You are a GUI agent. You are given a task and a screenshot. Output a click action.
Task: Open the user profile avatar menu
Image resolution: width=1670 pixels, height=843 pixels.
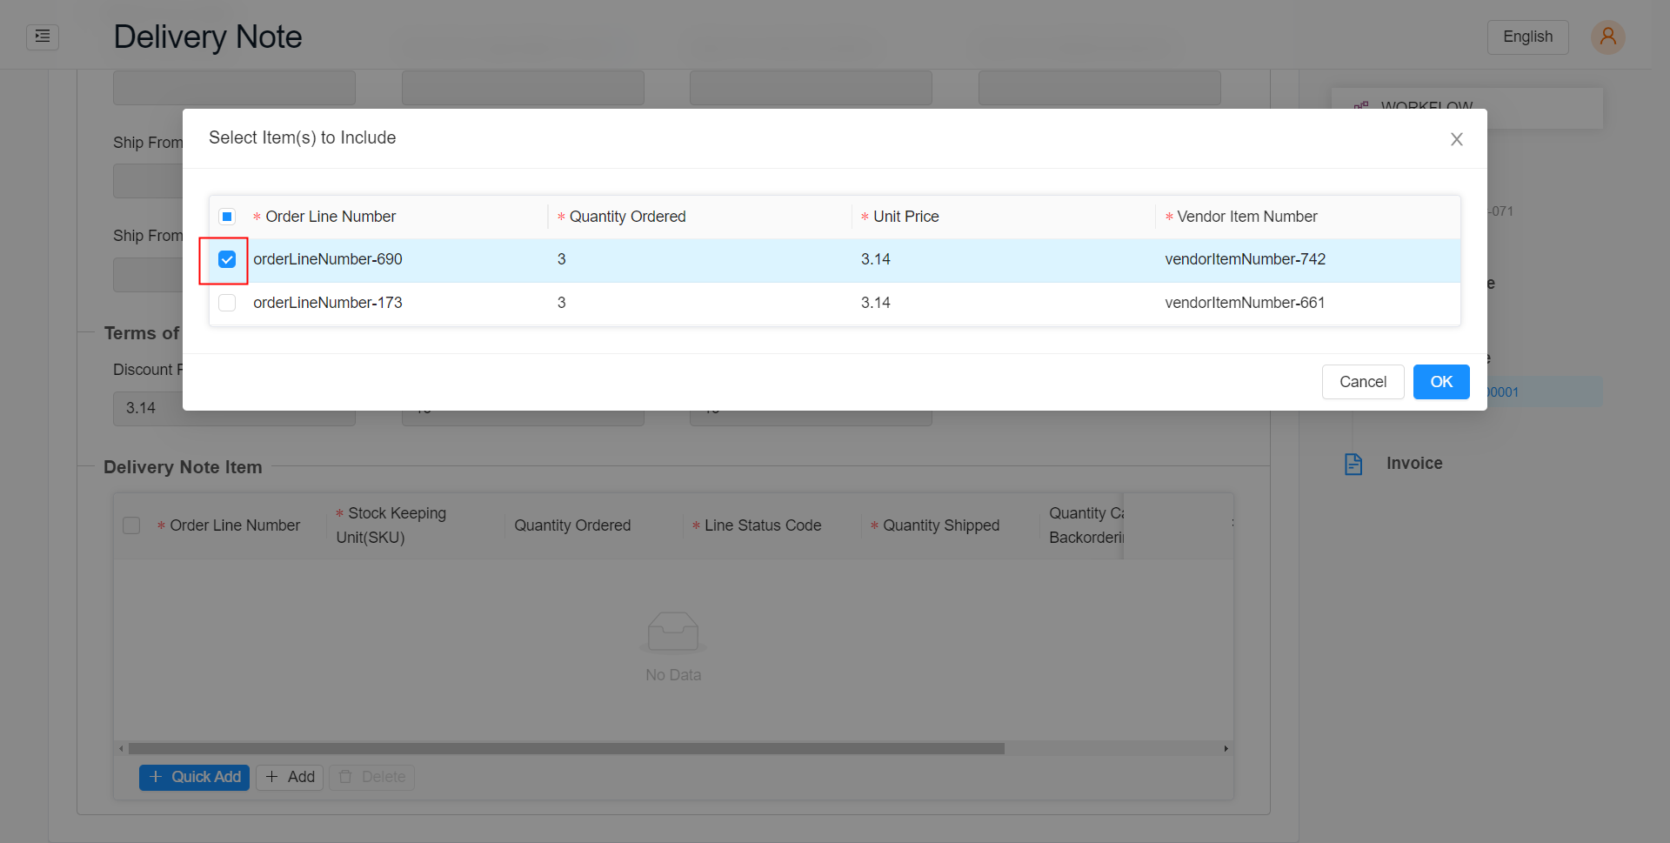(1607, 37)
